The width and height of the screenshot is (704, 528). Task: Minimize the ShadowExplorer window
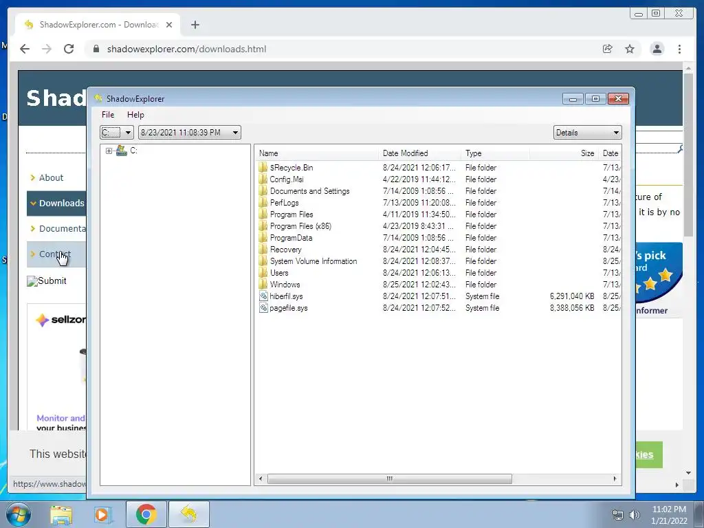573,99
